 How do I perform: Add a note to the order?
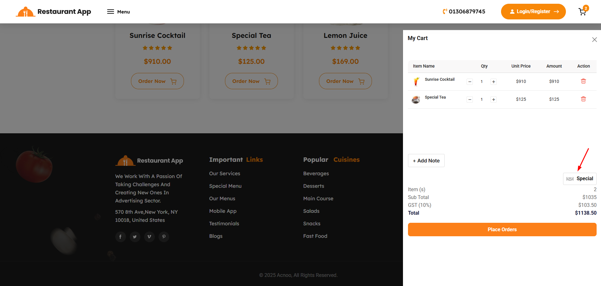coord(426,161)
